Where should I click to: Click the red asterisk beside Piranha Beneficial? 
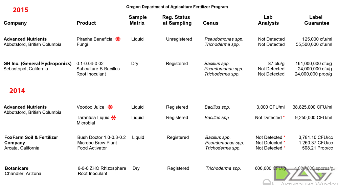[118, 39]
